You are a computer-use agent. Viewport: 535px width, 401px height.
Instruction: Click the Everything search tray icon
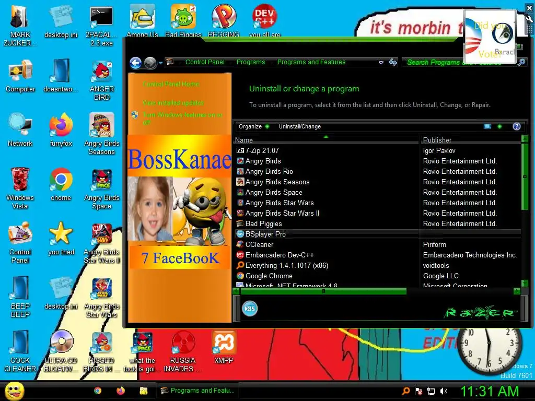coord(405,391)
